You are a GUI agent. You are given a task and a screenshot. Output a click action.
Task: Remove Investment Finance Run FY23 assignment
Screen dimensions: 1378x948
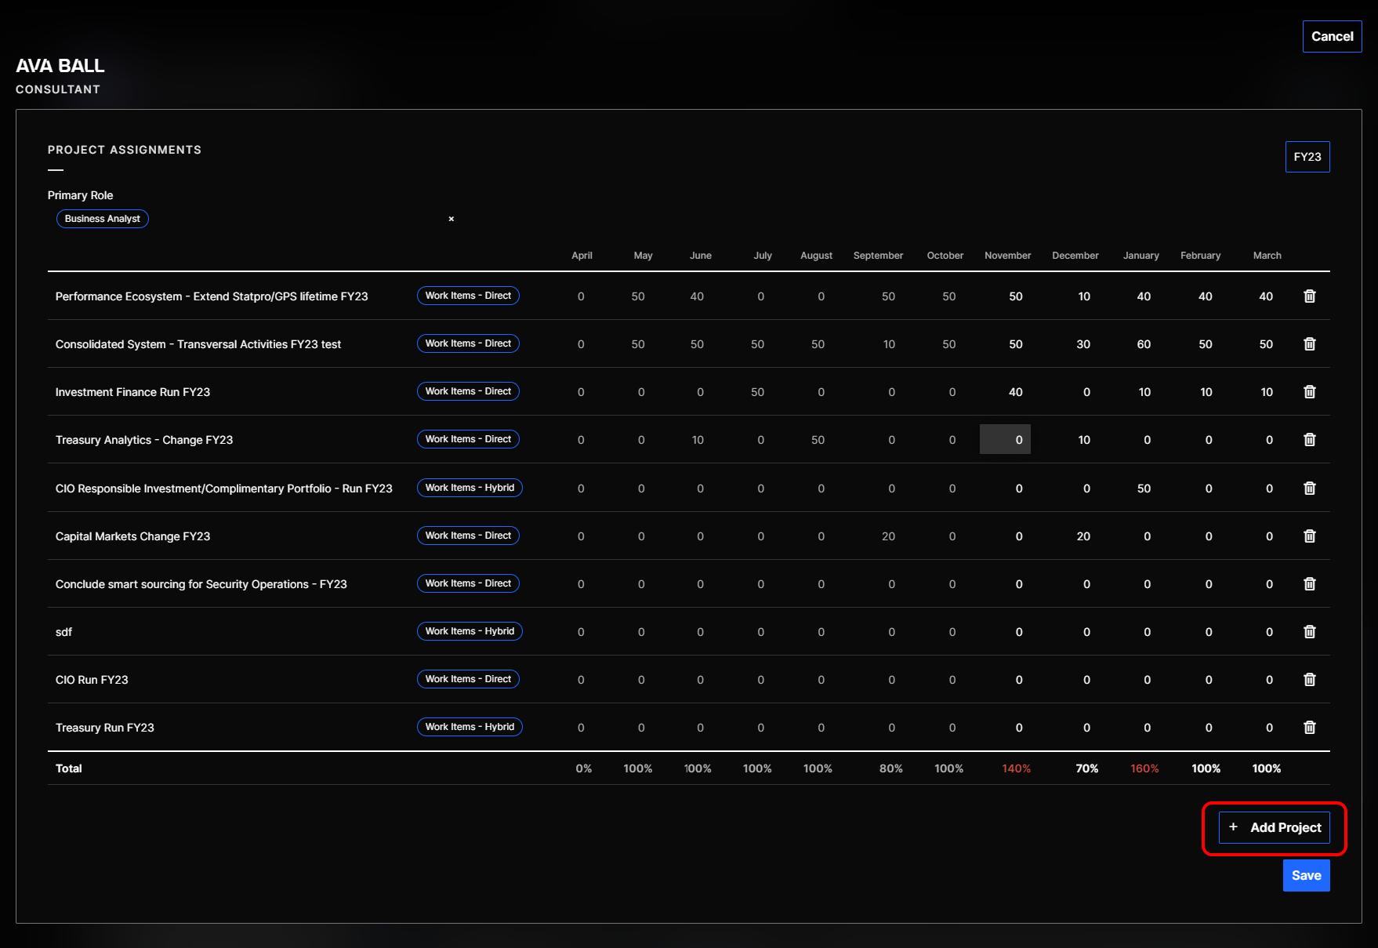click(1309, 392)
